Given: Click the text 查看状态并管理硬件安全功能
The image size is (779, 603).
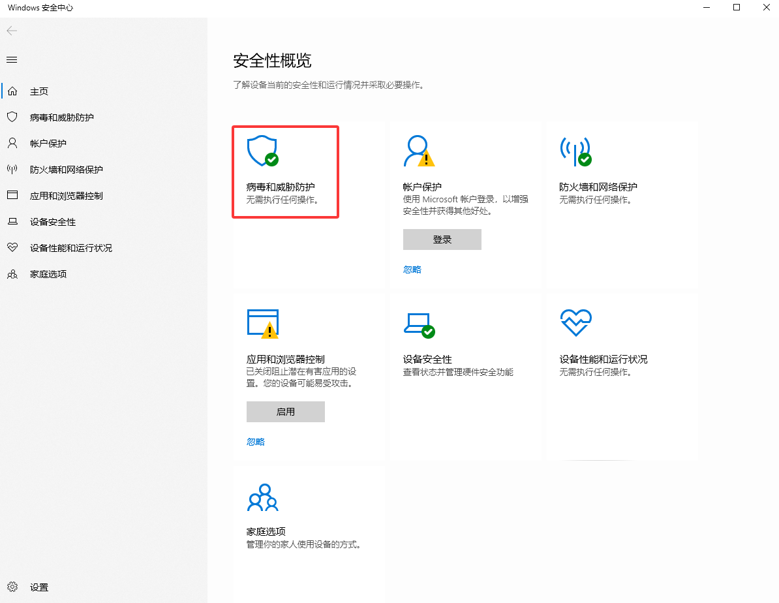Looking at the screenshot, I should point(458,372).
